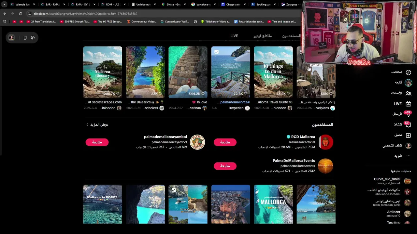This screenshot has height=234, width=417.
Task: Follow RCD Mallorca account
Action: click(225, 142)
